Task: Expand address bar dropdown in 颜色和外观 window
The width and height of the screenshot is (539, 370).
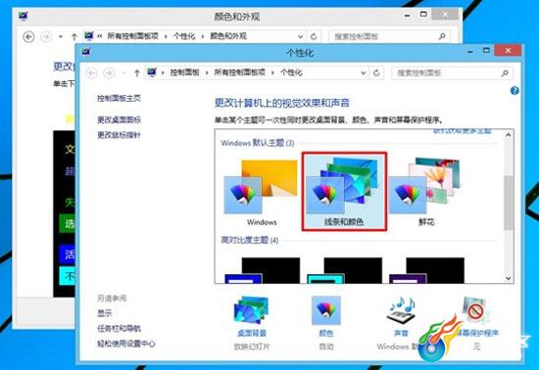Action: (x=300, y=37)
